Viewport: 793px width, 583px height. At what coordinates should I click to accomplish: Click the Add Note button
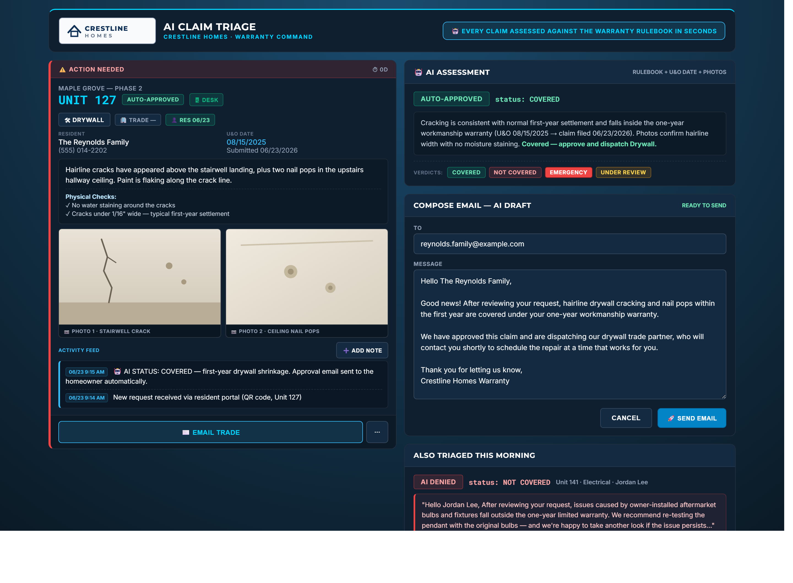(x=362, y=350)
